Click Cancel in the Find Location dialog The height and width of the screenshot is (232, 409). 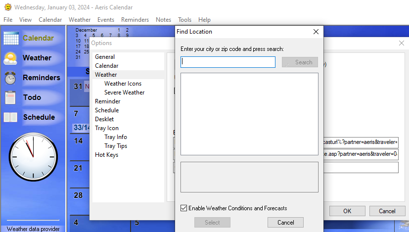285,222
